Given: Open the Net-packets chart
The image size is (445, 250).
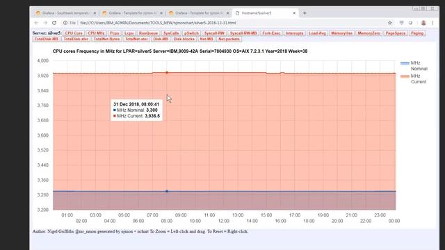Looking at the screenshot, I should (x=229, y=39).
